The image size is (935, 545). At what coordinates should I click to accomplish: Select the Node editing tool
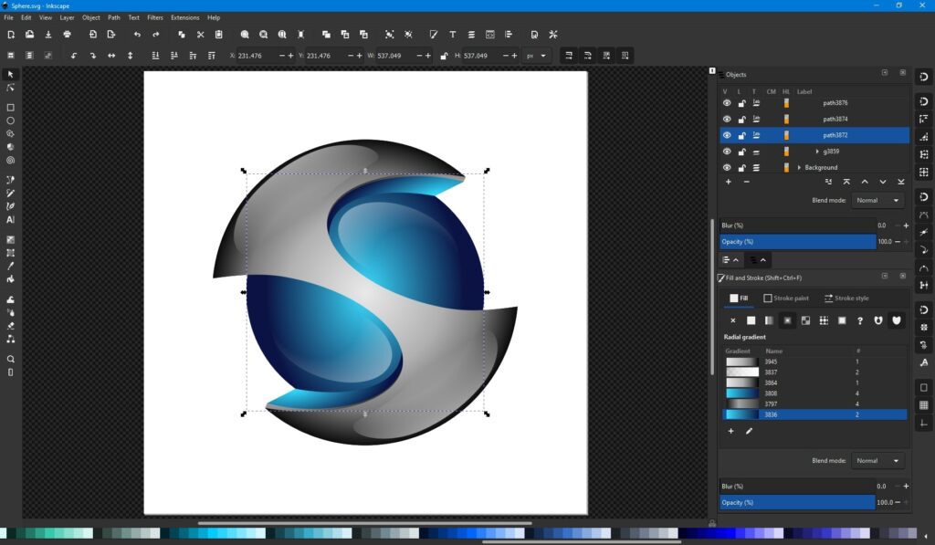click(10, 89)
